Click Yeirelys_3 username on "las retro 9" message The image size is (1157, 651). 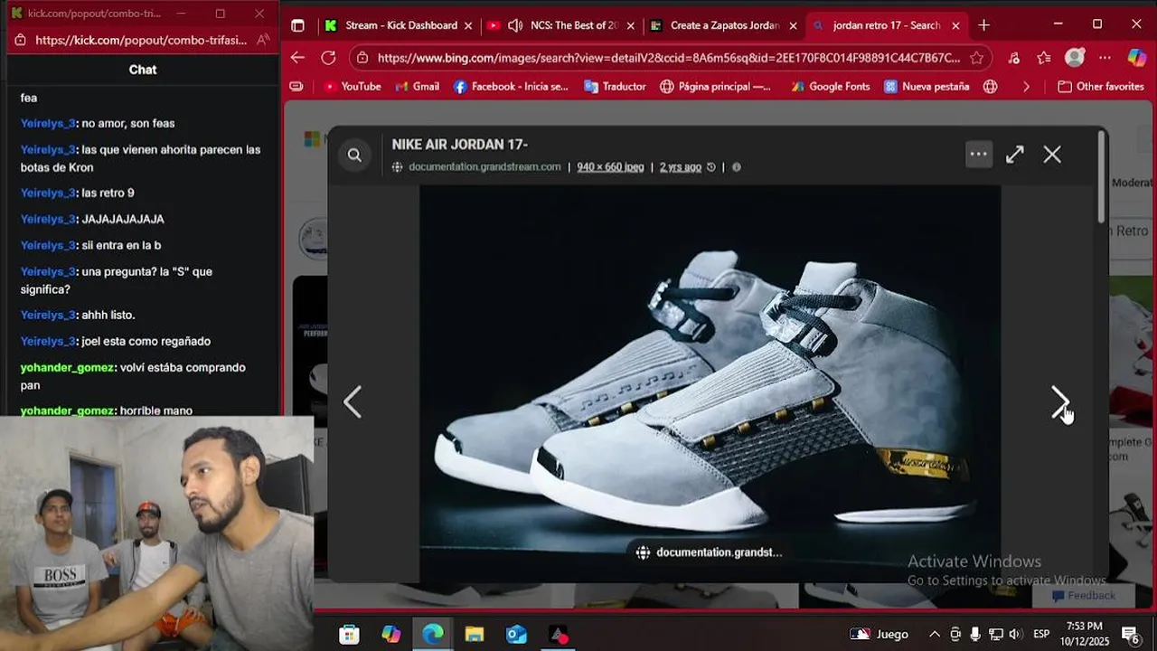48,193
